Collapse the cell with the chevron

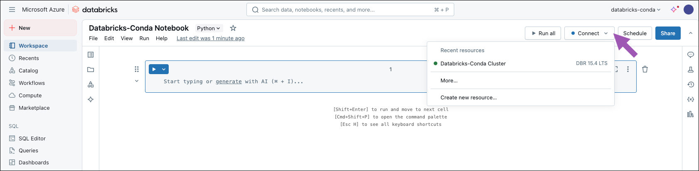click(x=137, y=81)
